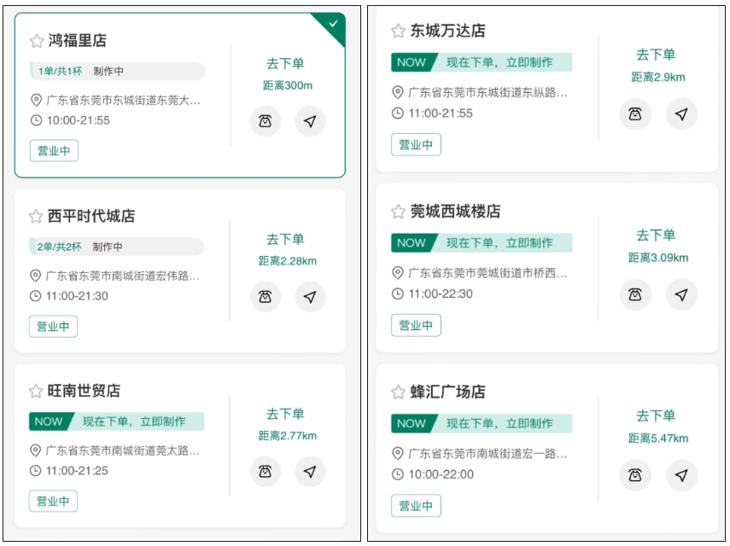Screen dimensions: 730x546
Task: Tap hours 10:00-22:00 on 蜂汇广场店
Action: tap(441, 474)
